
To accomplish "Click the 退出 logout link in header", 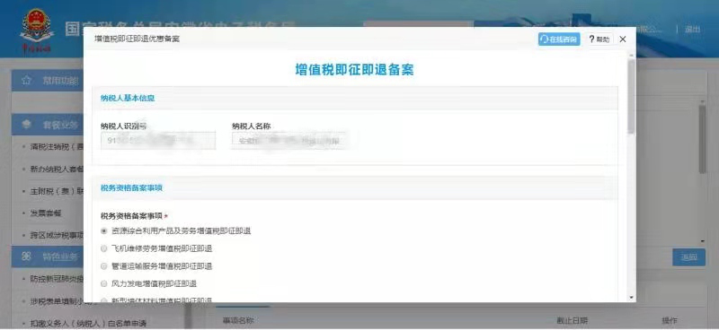I will point(692,30).
